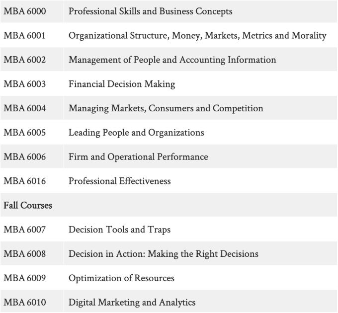This screenshot has width=338, height=313.
Task: Click Decision in Action course title
Action: pyautogui.click(x=163, y=254)
